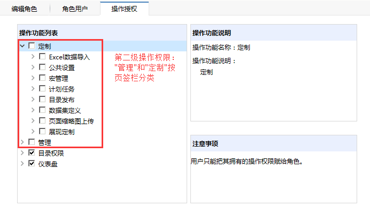370x214 pixels.
Task: Select the 操作授权 tab
Action: click(125, 9)
